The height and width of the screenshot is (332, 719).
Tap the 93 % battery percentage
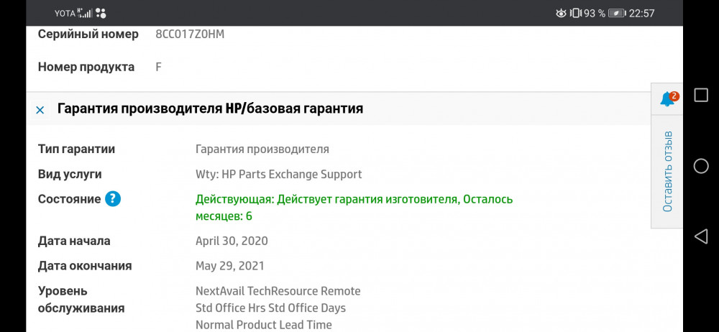pos(595,14)
